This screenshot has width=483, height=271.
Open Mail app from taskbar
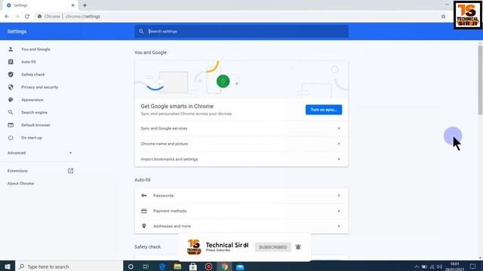tap(240, 266)
